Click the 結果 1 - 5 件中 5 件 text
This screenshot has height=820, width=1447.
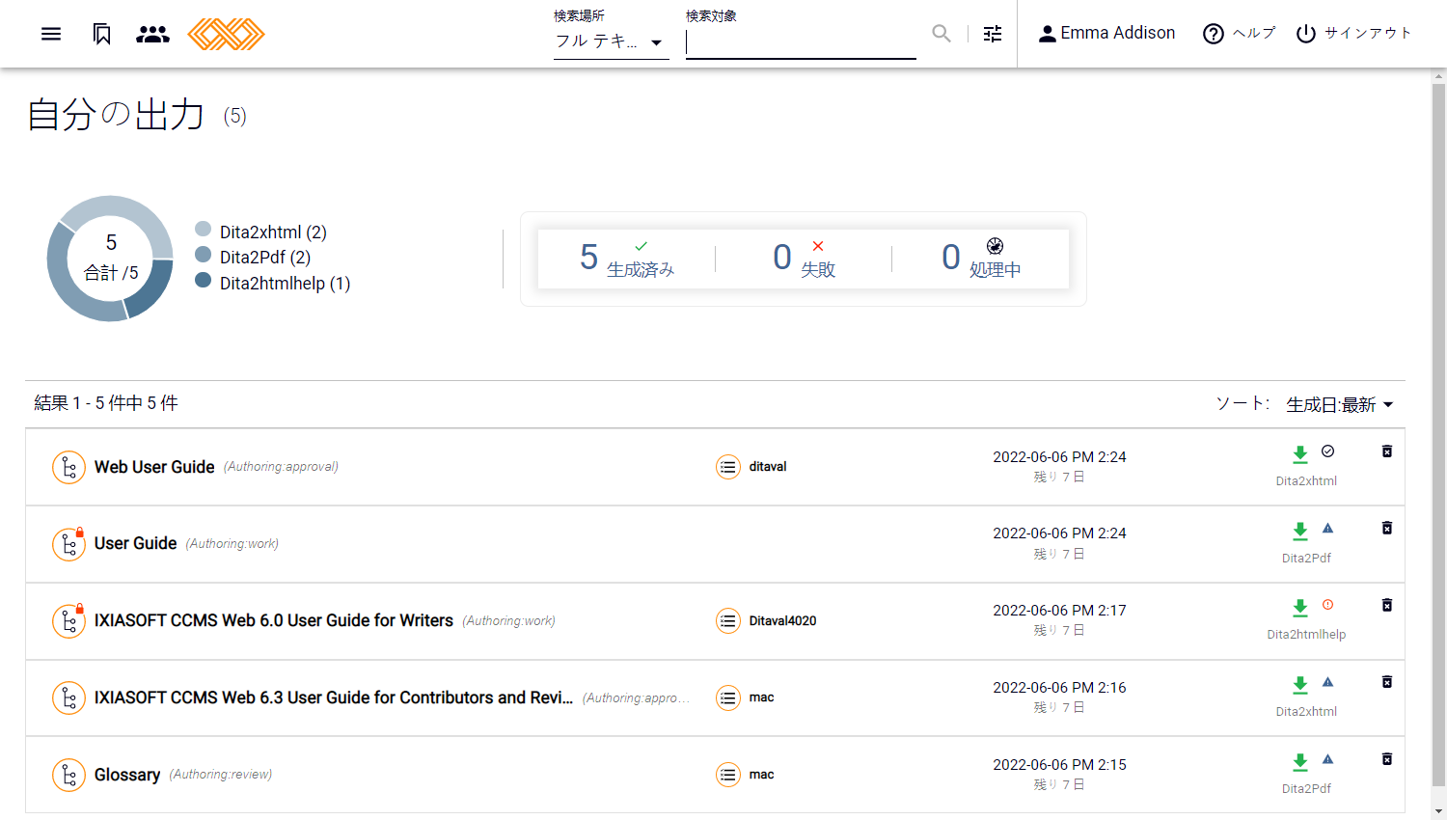[x=106, y=403]
